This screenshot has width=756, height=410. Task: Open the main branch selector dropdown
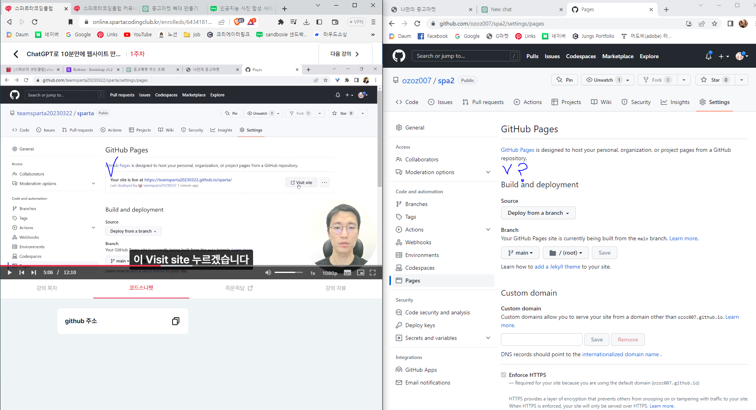[520, 253]
